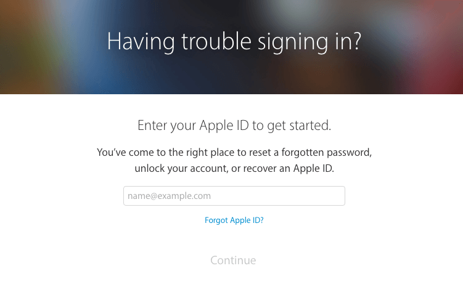Click 'get started.' at the end of the subheading

[x=299, y=126]
